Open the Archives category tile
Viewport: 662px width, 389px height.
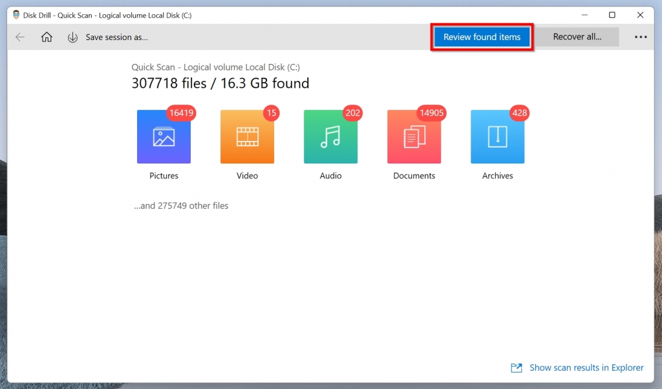[497, 137]
